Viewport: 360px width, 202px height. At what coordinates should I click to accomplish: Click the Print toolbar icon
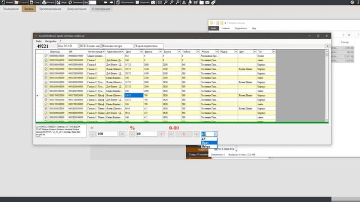click(44, 2)
